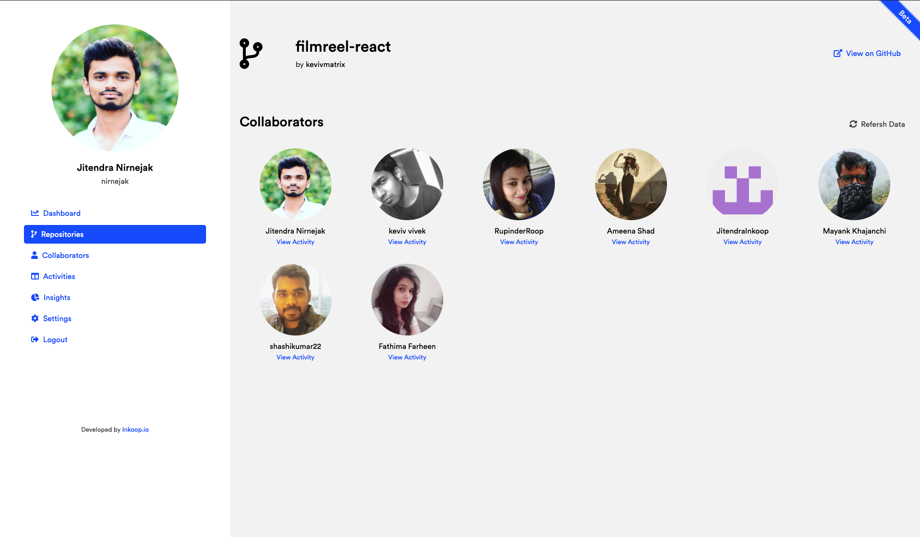Viewport: 920px width, 537px height.
Task: View Activity for RupinderRoop
Action: point(518,242)
